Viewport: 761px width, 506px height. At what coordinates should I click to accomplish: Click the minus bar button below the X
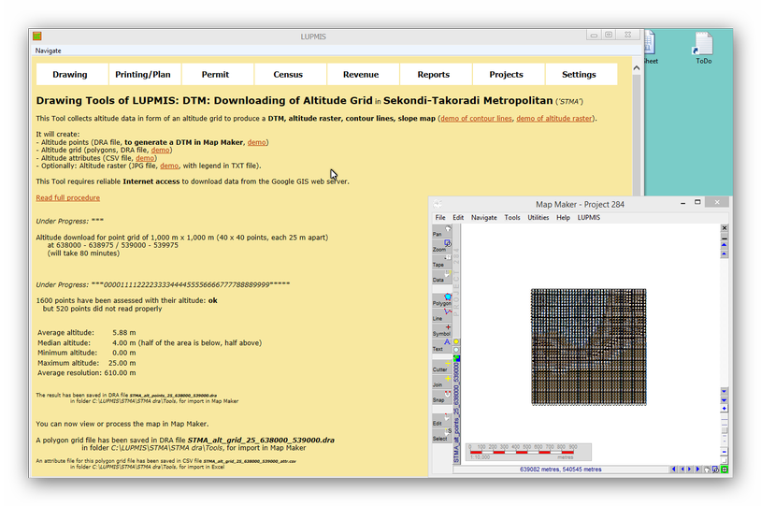pos(725,239)
